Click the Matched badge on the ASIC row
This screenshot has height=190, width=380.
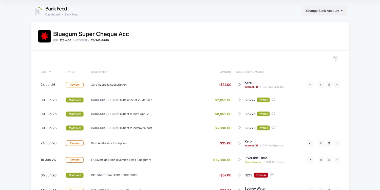tap(74, 175)
